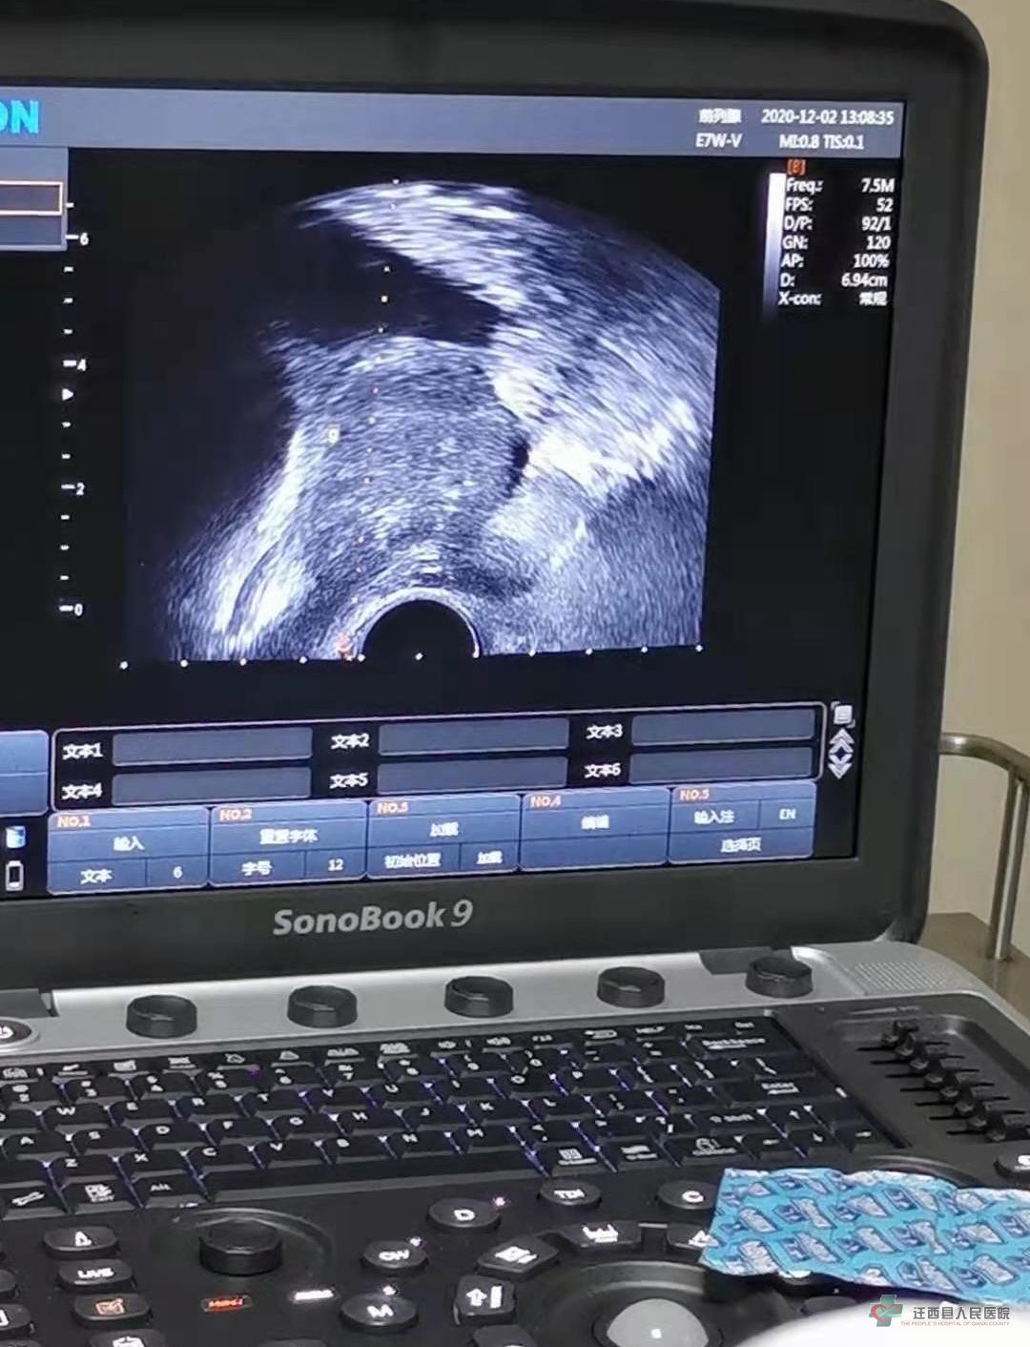This screenshot has width=1030, height=1347.
Task: Click the 文本1 input field
Action: [x=212, y=747]
